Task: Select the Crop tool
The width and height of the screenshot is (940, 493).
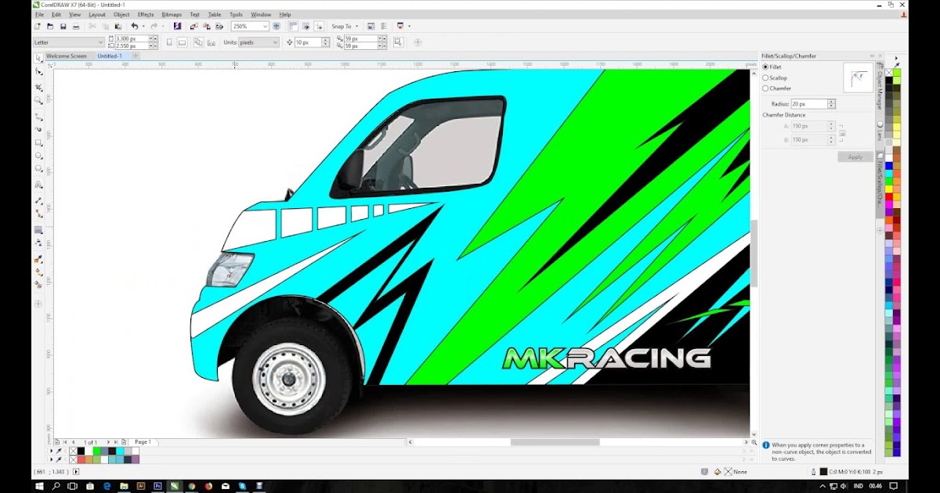Action: (38, 88)
